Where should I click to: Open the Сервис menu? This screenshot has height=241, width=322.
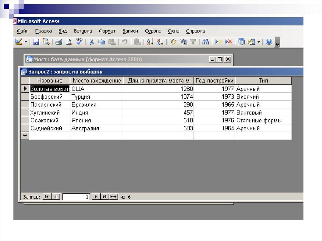click(x=153, y=31)
